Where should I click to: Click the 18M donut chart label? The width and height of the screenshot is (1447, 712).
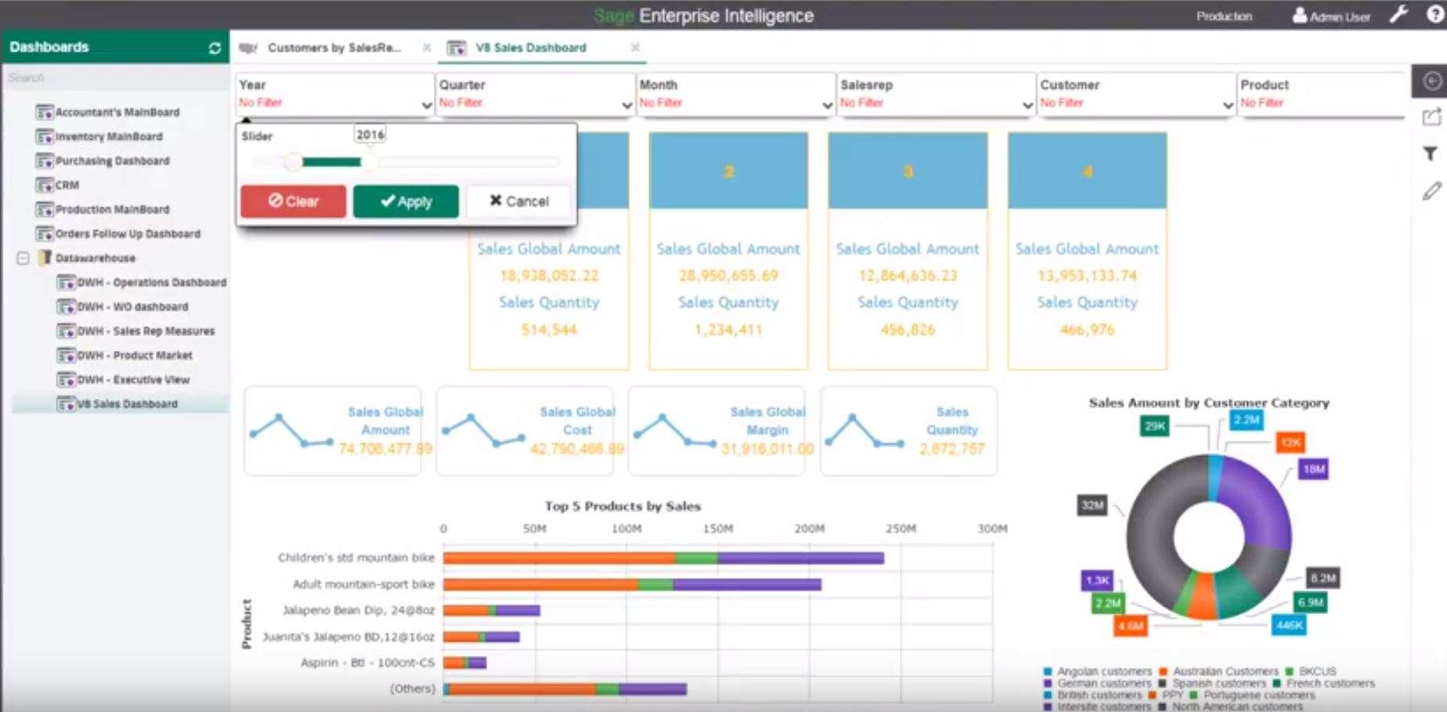pyautogui.click(x=1314, y=469)
